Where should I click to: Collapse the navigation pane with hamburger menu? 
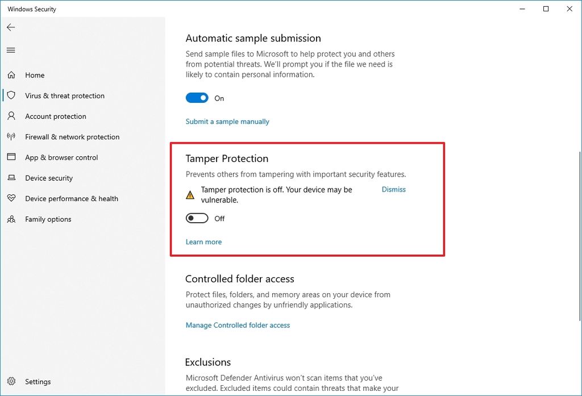(10, 50)
